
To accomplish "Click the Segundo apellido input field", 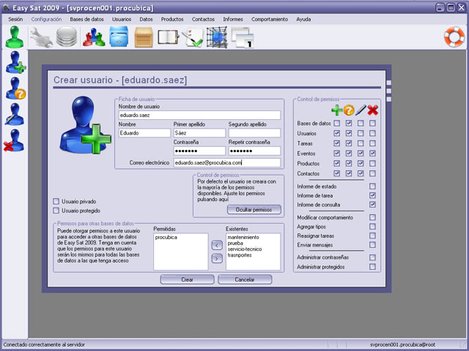I will [x=254, y=133].
